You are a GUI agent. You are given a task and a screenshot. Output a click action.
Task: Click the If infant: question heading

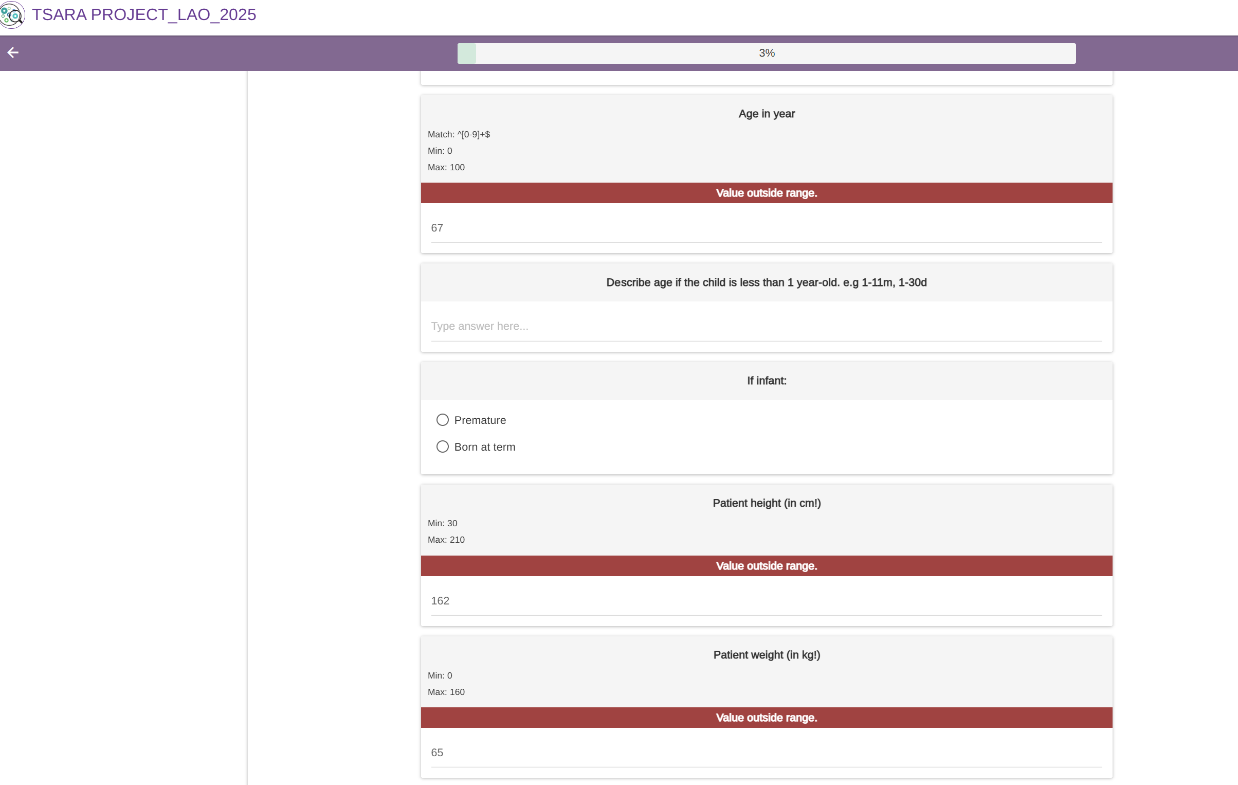point(766,381)
